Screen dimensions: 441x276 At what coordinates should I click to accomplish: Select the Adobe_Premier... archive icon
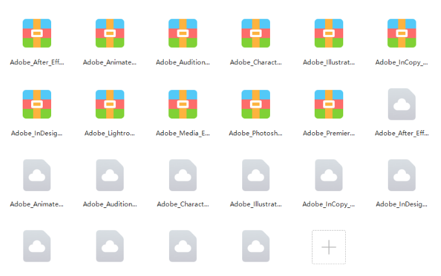(329, 104)
